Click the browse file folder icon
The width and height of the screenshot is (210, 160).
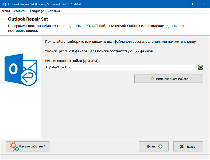coord(200,67)
